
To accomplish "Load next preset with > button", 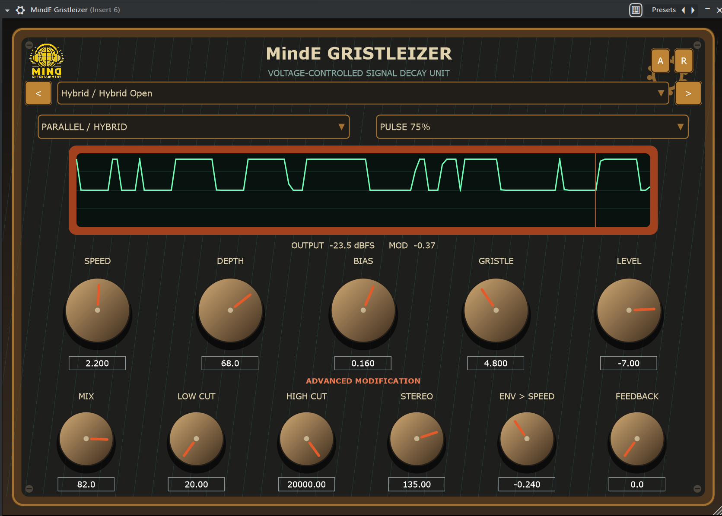I will tap(688, 93).
